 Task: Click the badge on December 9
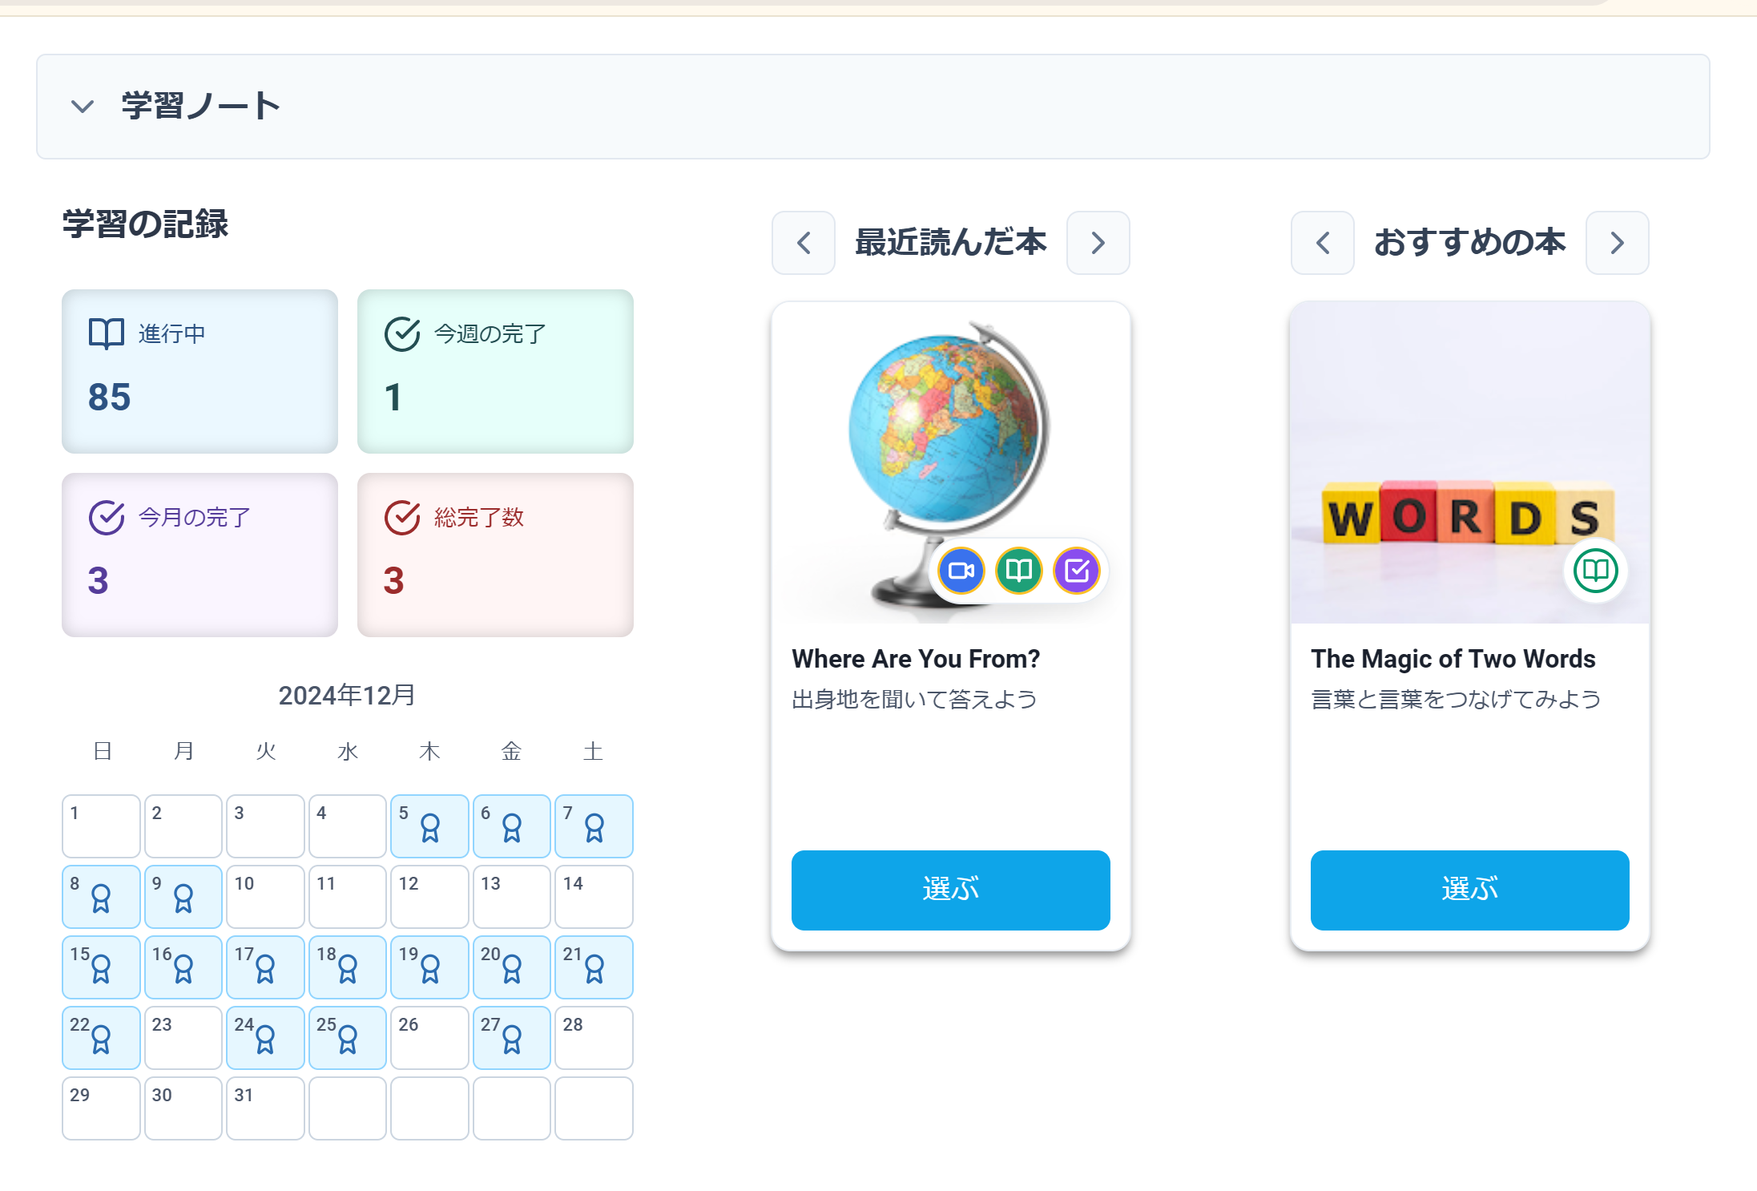(x=183, y=898)
